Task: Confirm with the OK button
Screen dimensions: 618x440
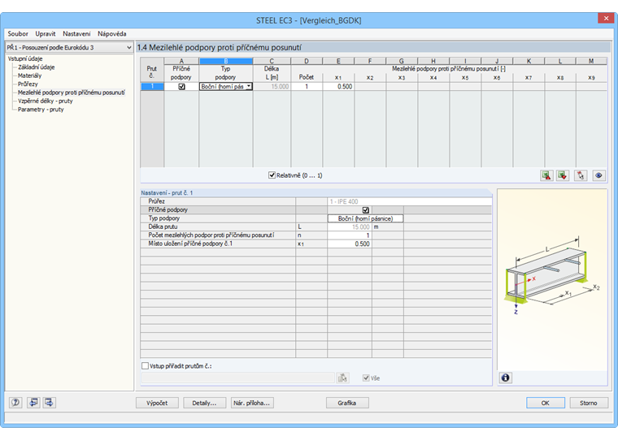Action: [x=545, y=403]
